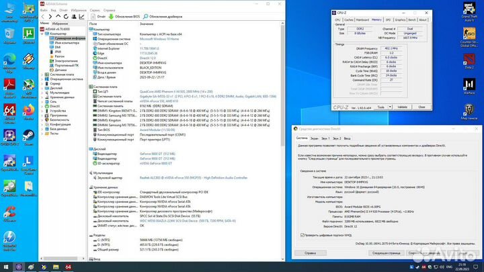Viewport: 484px width, 272px height.
Task: Select the Датчики tree item
Action: click(61, 70)
